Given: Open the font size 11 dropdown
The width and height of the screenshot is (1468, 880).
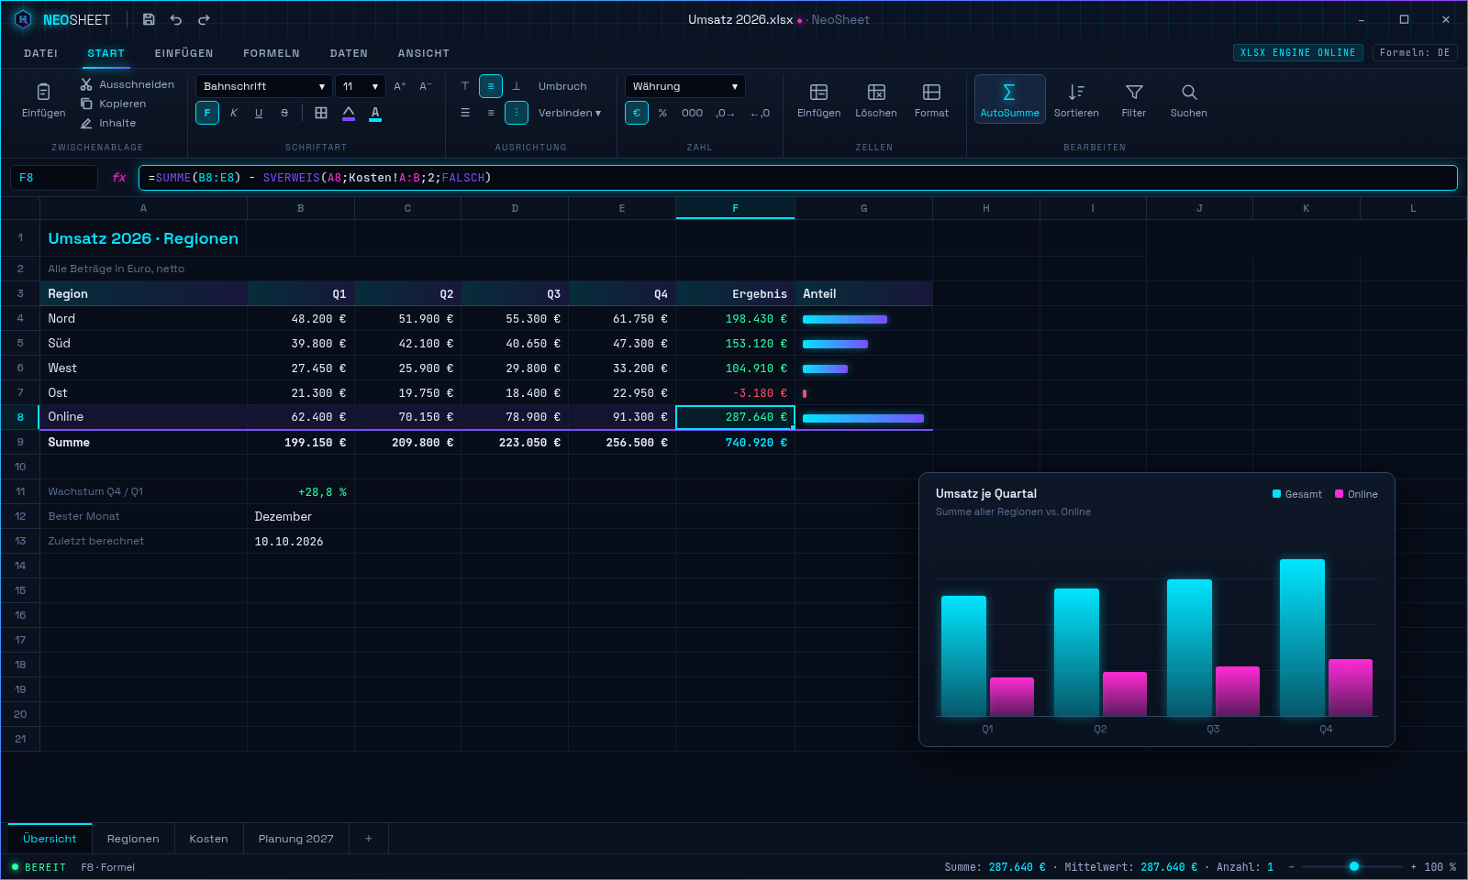Looking at the screenshot, I should tap(361, 86).
